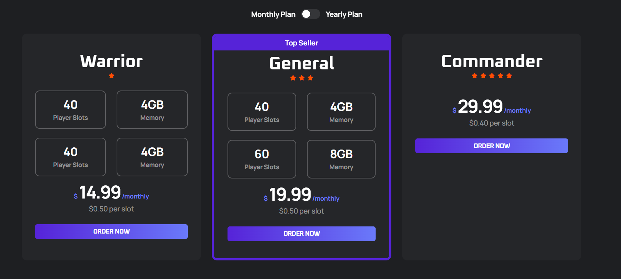The height and width of the screenshot is (279, 621).
Task: Click the Yearly Plan label
Action: [x=344, y=14]
